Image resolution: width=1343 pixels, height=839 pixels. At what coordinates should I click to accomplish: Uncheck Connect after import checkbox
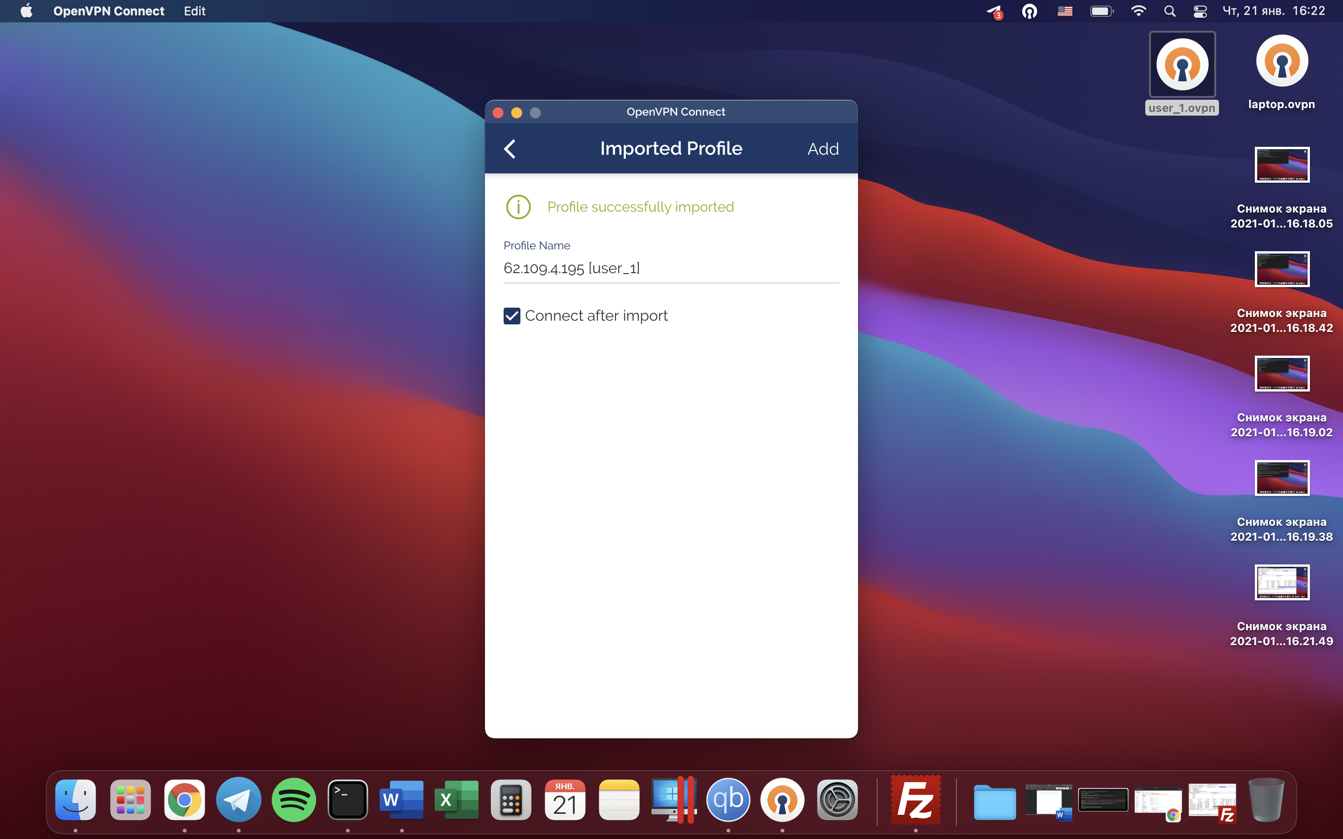tap(512, 316)
